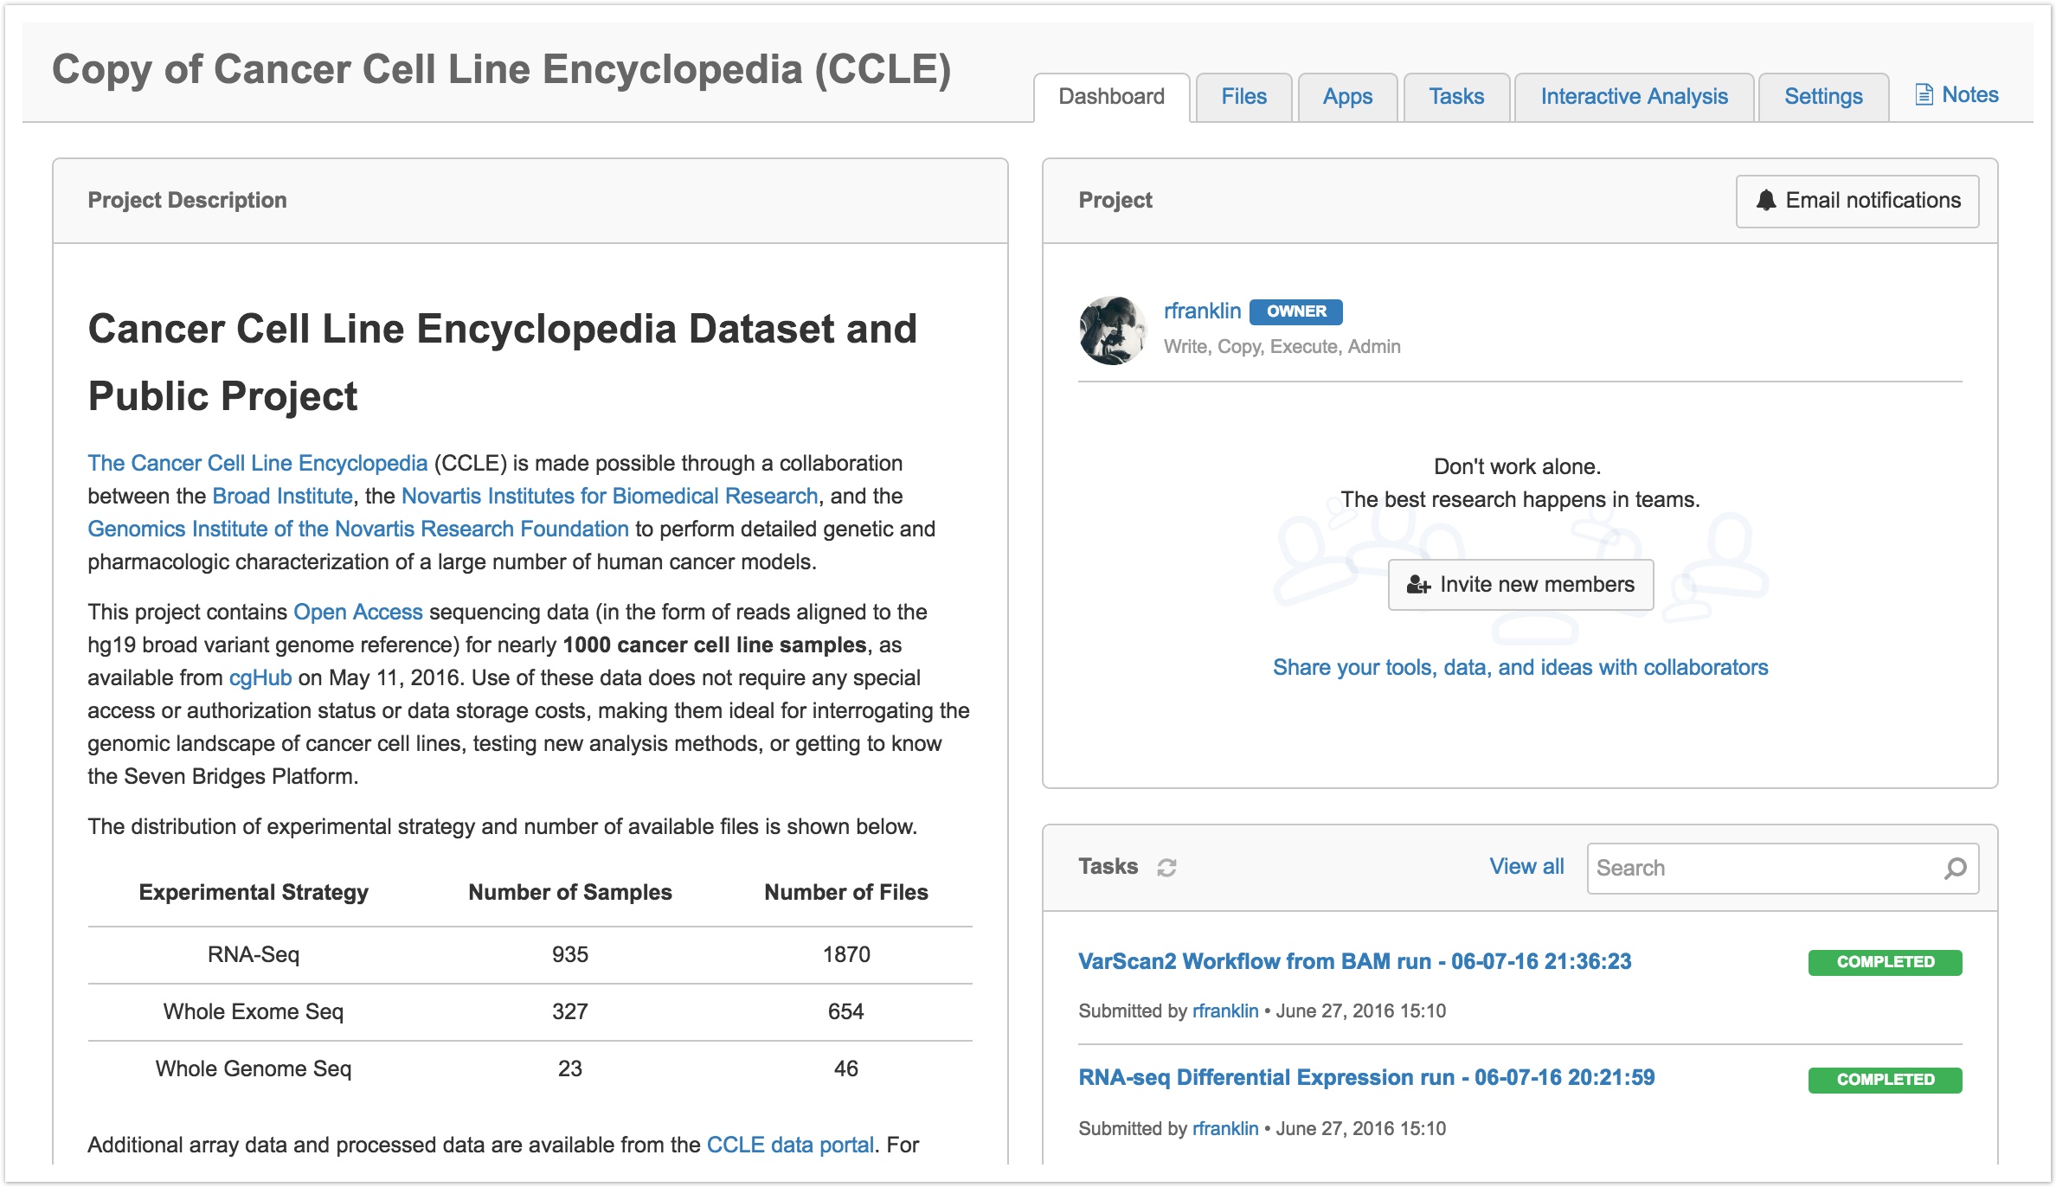The image size is (2056, 1187).
Task: Click the rfranklin owner username link
Action: tap(1202, 311)
